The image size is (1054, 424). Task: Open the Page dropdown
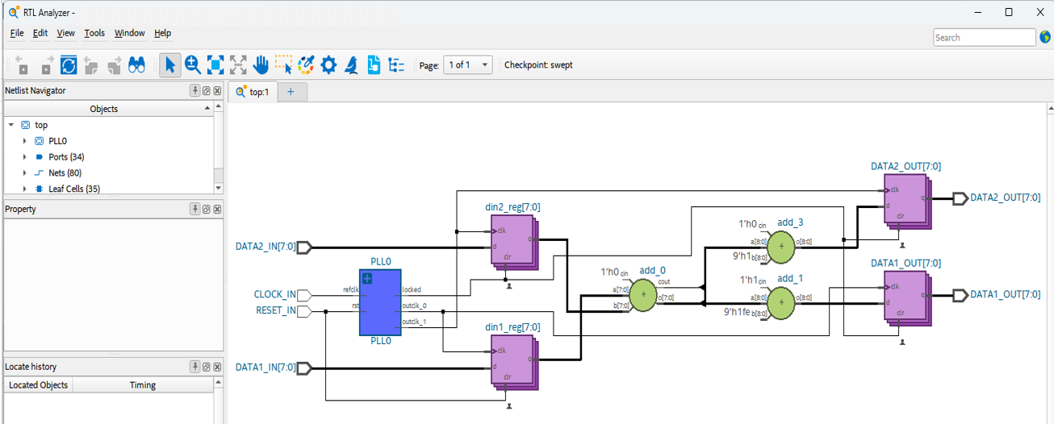[467, 65]
